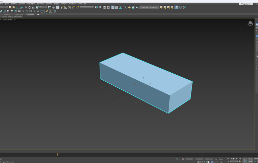The image size is (258, 163).
Task: Toggle the 3D Snaps button
Action: pos(62,7)
